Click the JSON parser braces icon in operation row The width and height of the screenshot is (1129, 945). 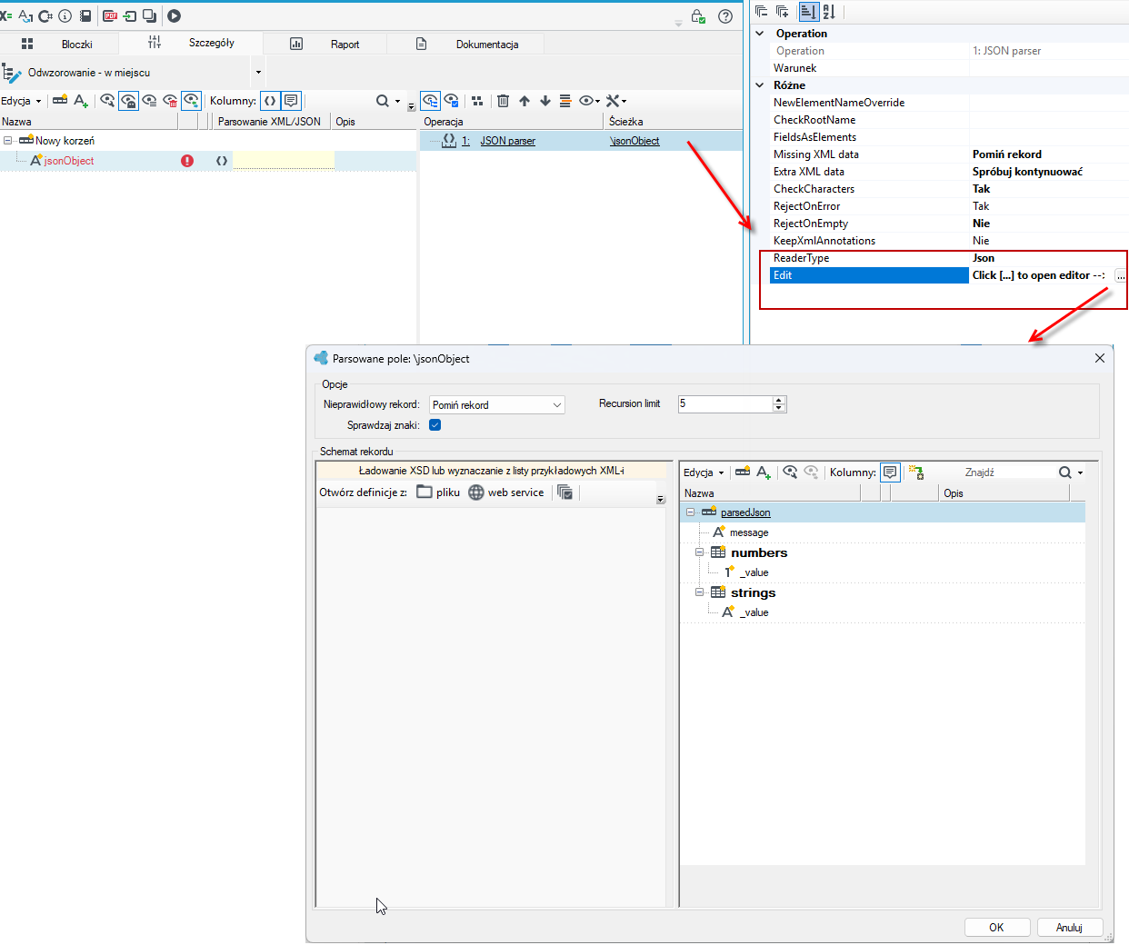pyautogui.click(x=449, y=140)
